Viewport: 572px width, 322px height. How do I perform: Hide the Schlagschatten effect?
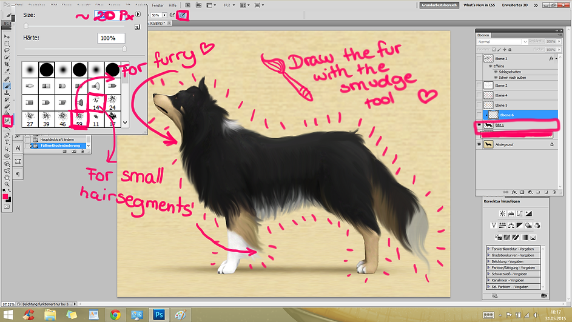pos(496,72)
